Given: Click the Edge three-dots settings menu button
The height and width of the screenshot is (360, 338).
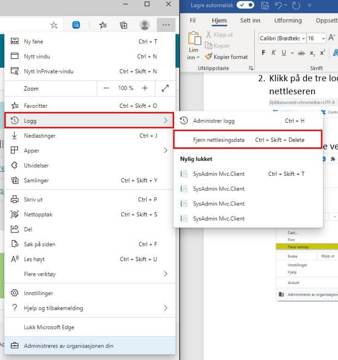Looking at the screenshot, I should point(166,25).
